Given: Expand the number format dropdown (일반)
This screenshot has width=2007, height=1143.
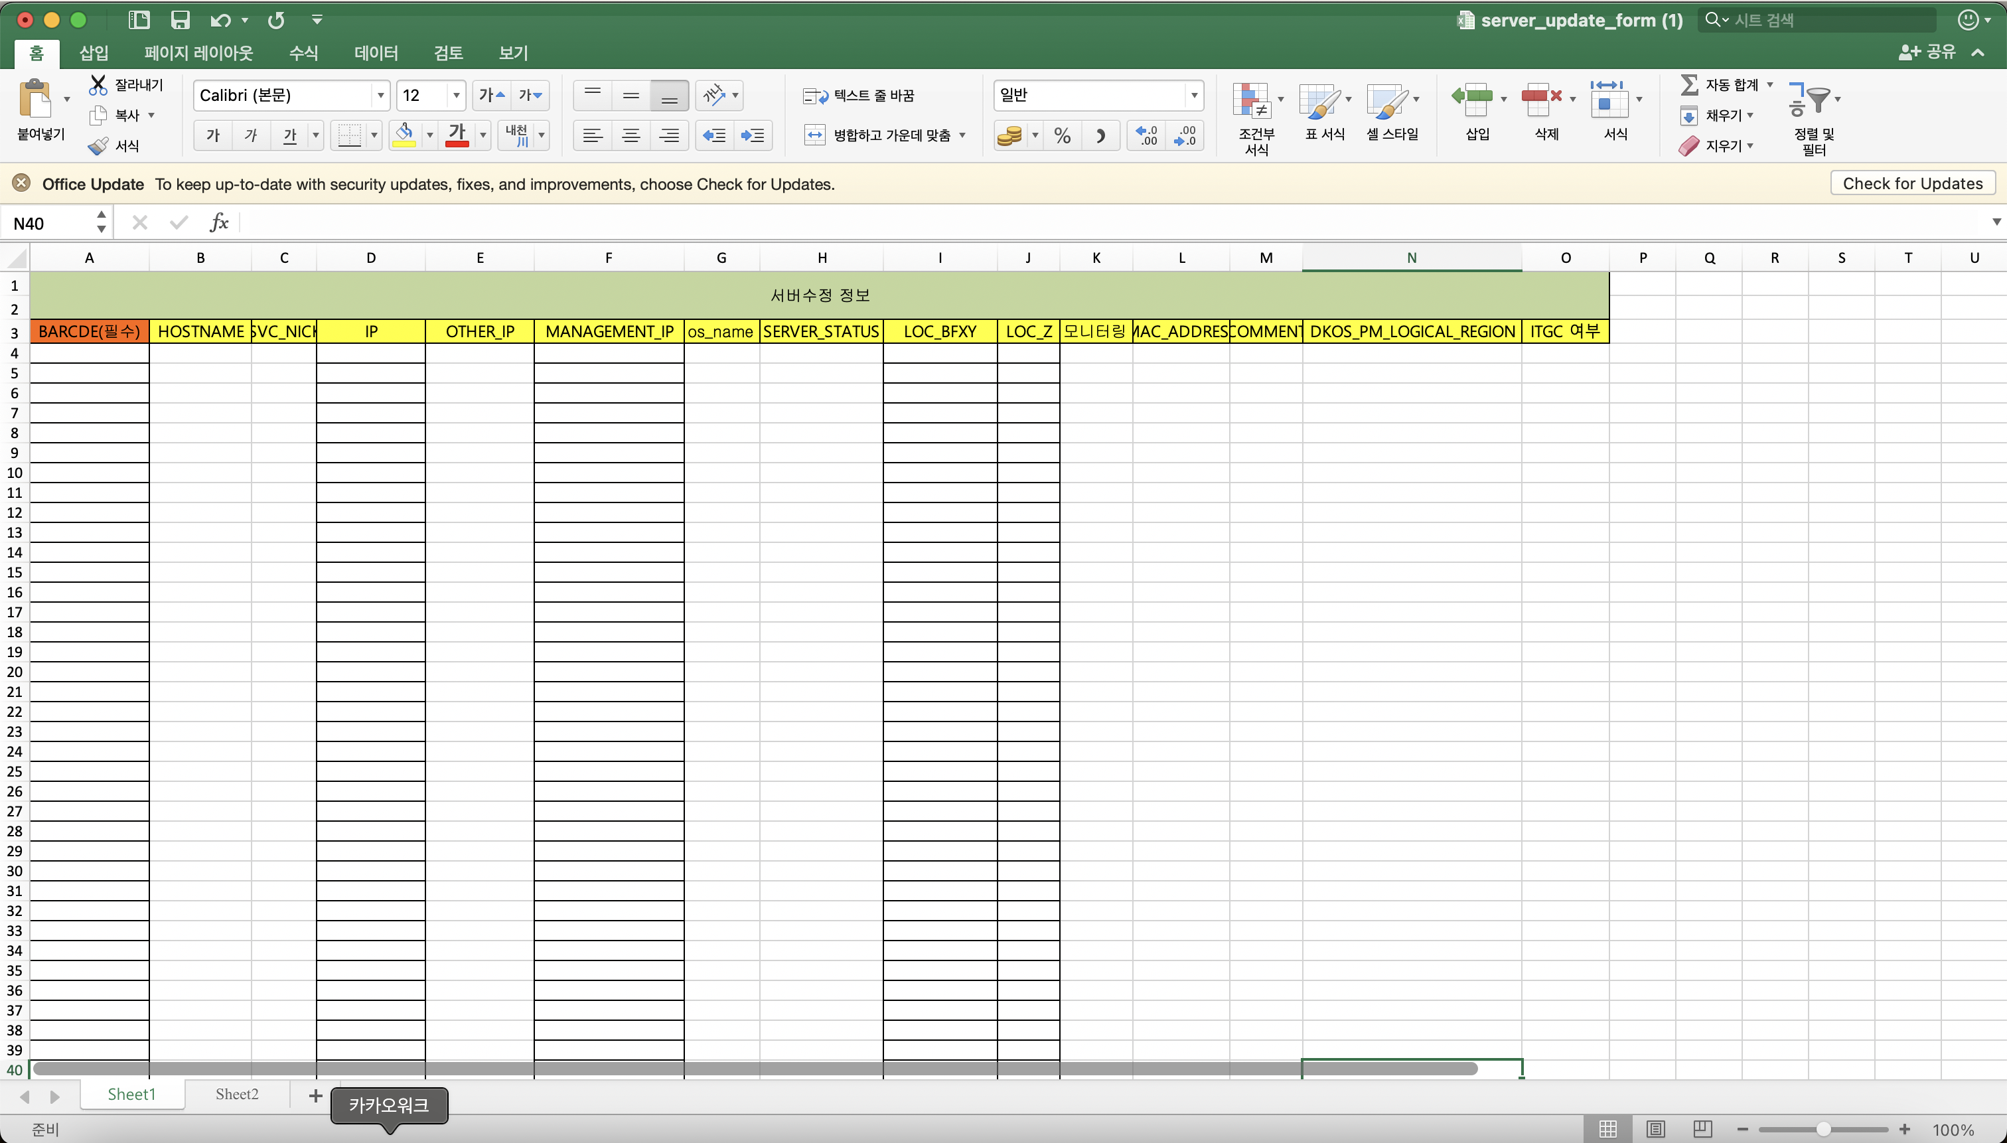Looking at the screenshot, I should (x=1194, y=95).
